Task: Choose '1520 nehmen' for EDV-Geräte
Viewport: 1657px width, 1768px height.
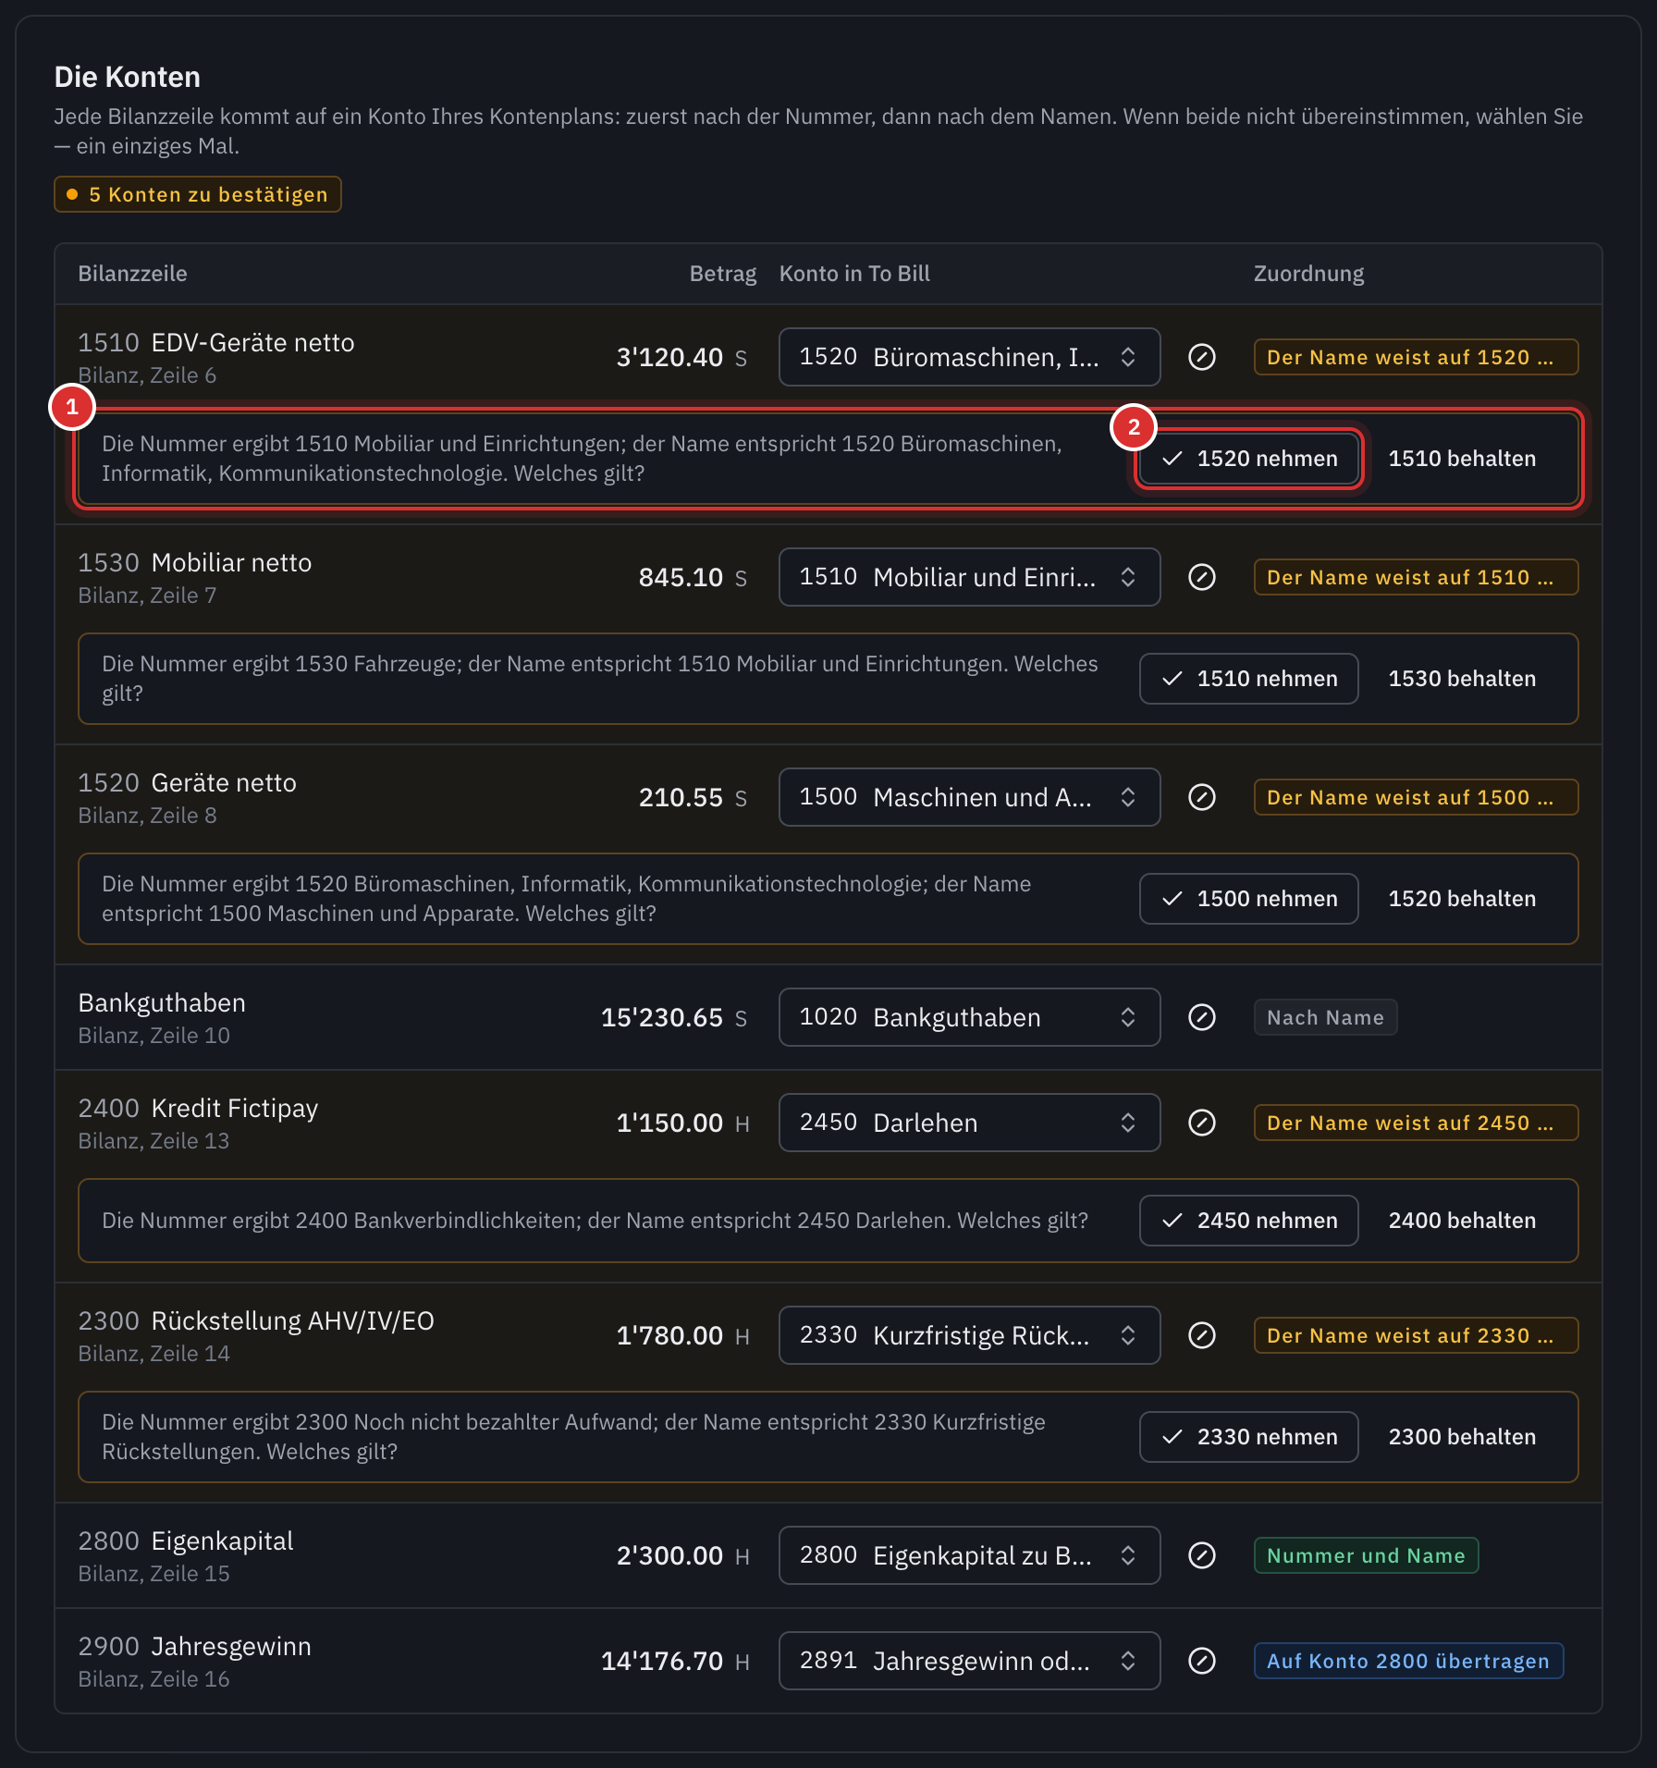Action: (x=1248, y=459)
